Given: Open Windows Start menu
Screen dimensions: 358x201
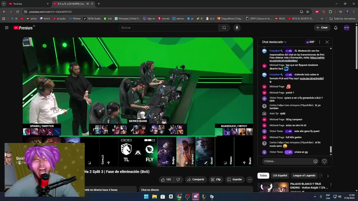Looking at the screenshot, I should coord(146,197).
